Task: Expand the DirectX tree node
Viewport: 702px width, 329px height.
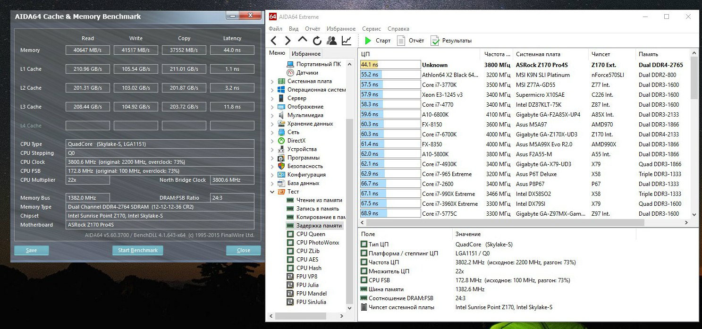Action: tap(272, 141)
